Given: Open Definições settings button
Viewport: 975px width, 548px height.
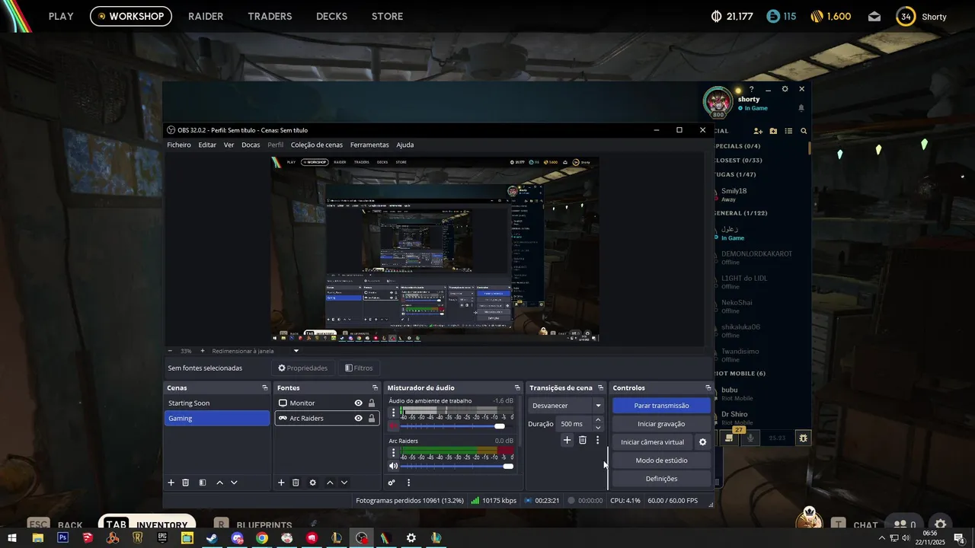Looking at the screenshot, I should [661, 479].
